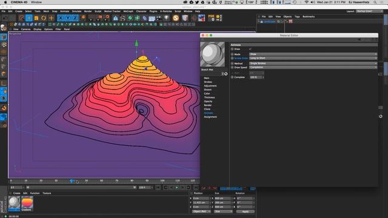
Task: Click the PSR reset icon
Action: click(x=212, y=18)
